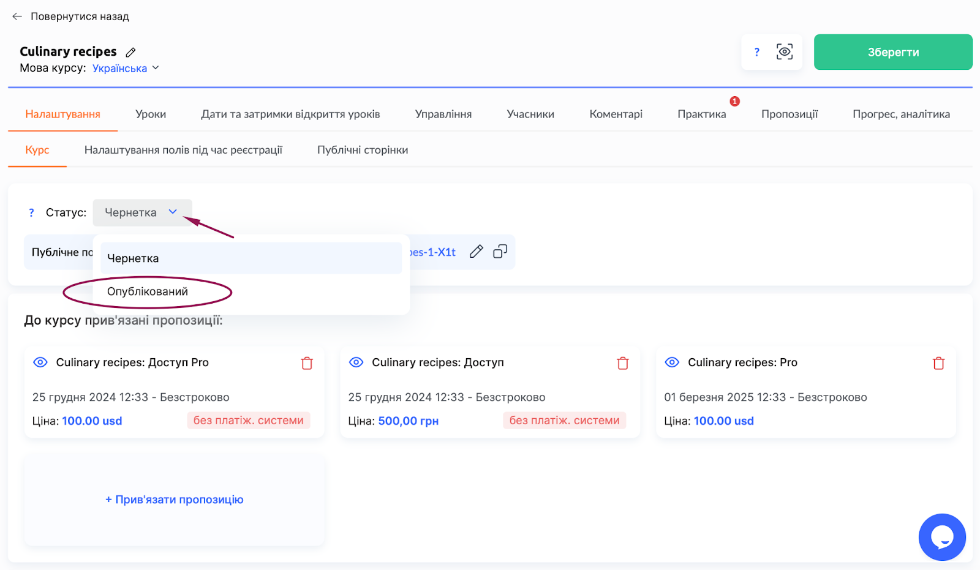980x570 pixels.
Task: Open the support chat bubble
Action: pos(942,537)
